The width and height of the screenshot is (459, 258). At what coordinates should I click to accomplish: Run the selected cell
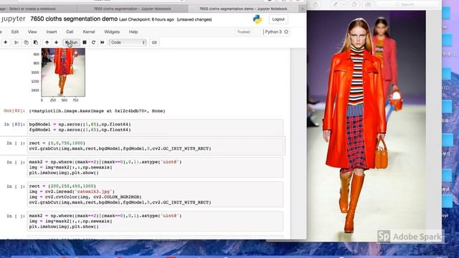coord(72,42)
